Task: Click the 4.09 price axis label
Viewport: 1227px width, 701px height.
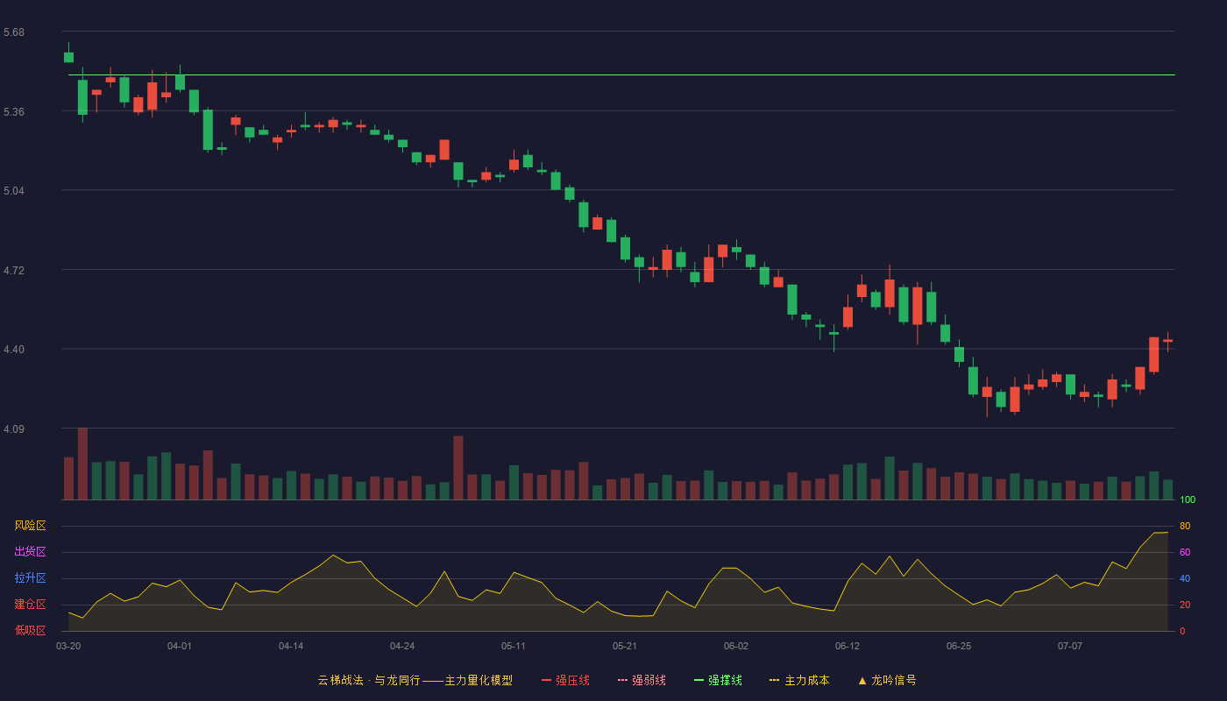Action: click(14, 429)
